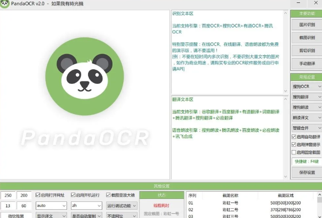Click the 识别文本区 recognition text area
Image resolution: width=322 pixels, height=218 pixels.
[x=228, y=52]
